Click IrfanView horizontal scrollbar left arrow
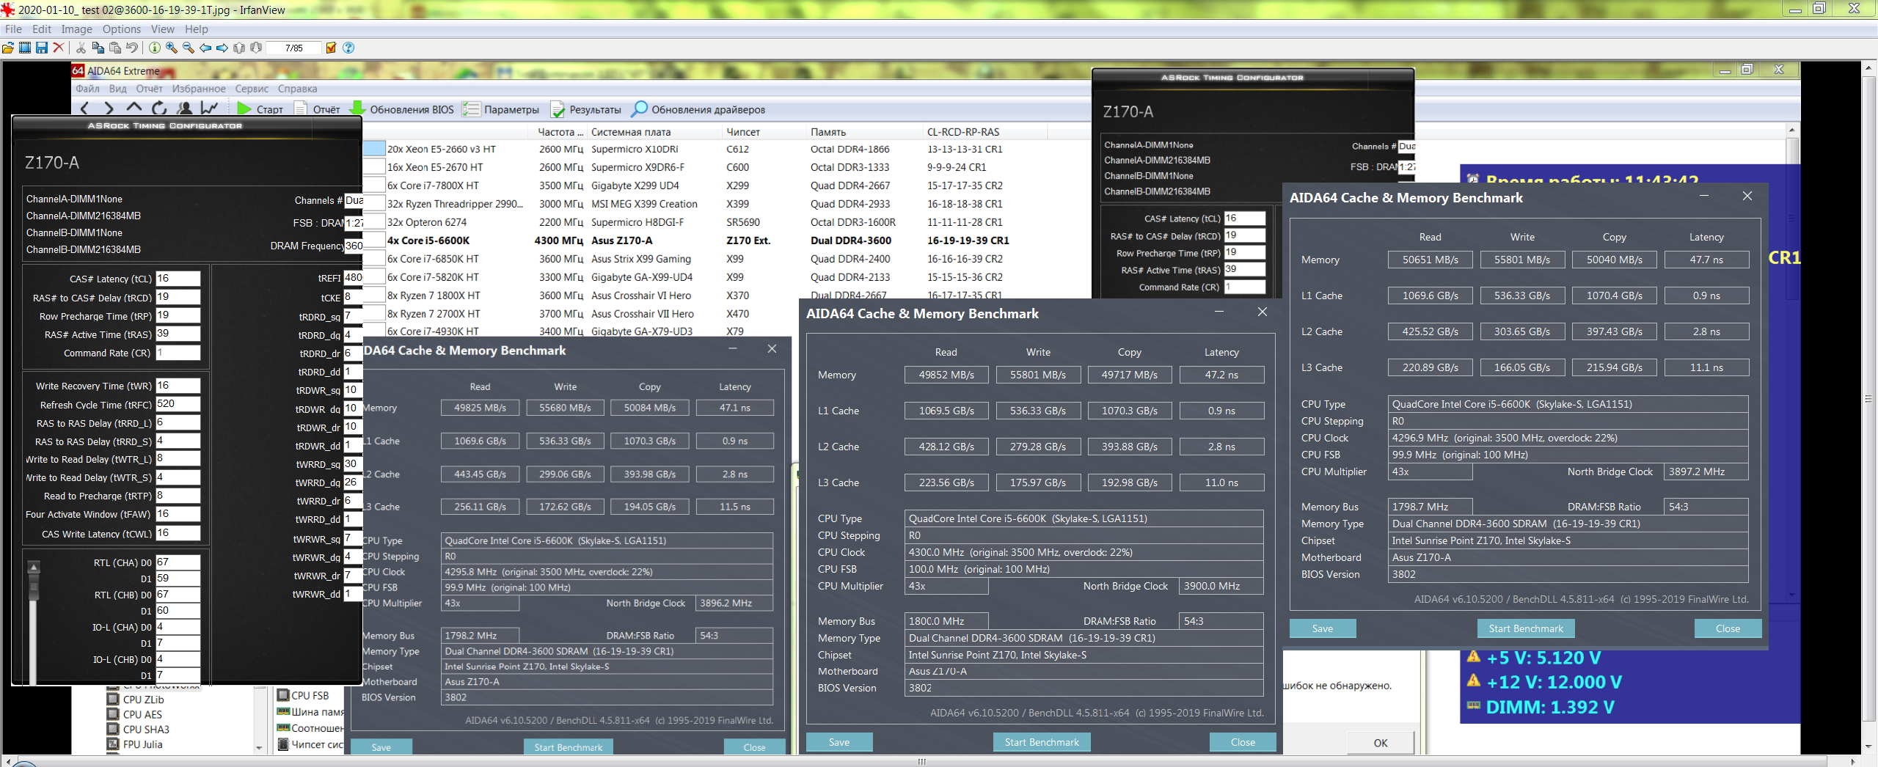Image resolution: width=1878 pixels, height=767 pixels. pyautogui.click(x=7, y=761)
